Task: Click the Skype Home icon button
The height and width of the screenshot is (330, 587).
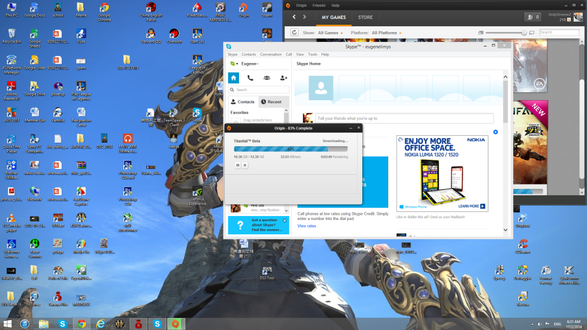Action: point(233,78)
